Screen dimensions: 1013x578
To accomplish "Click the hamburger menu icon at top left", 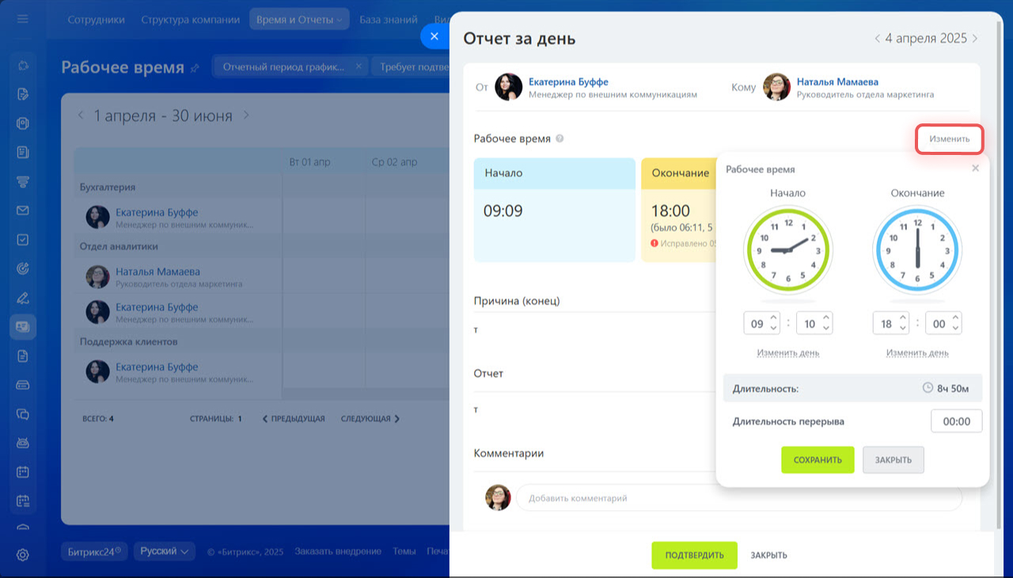I will click(x=23, y=19).
